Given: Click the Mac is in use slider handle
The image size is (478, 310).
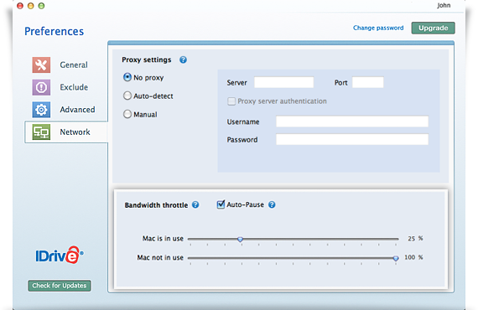Looking at the screenshot, I should 240,240.
